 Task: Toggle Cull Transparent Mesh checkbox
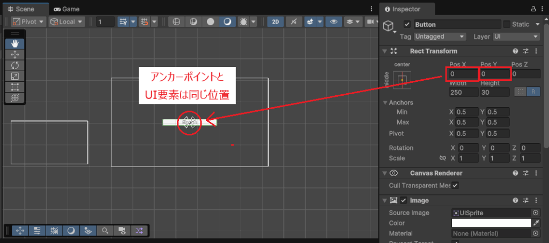pos(455,186)
